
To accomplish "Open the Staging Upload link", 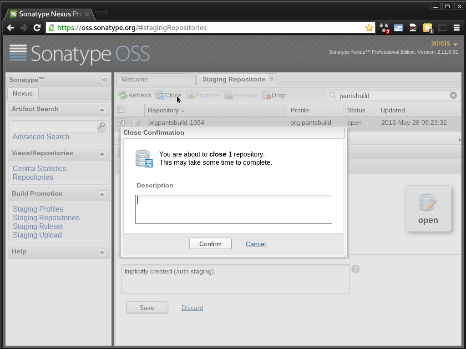I will click(37, 235).
